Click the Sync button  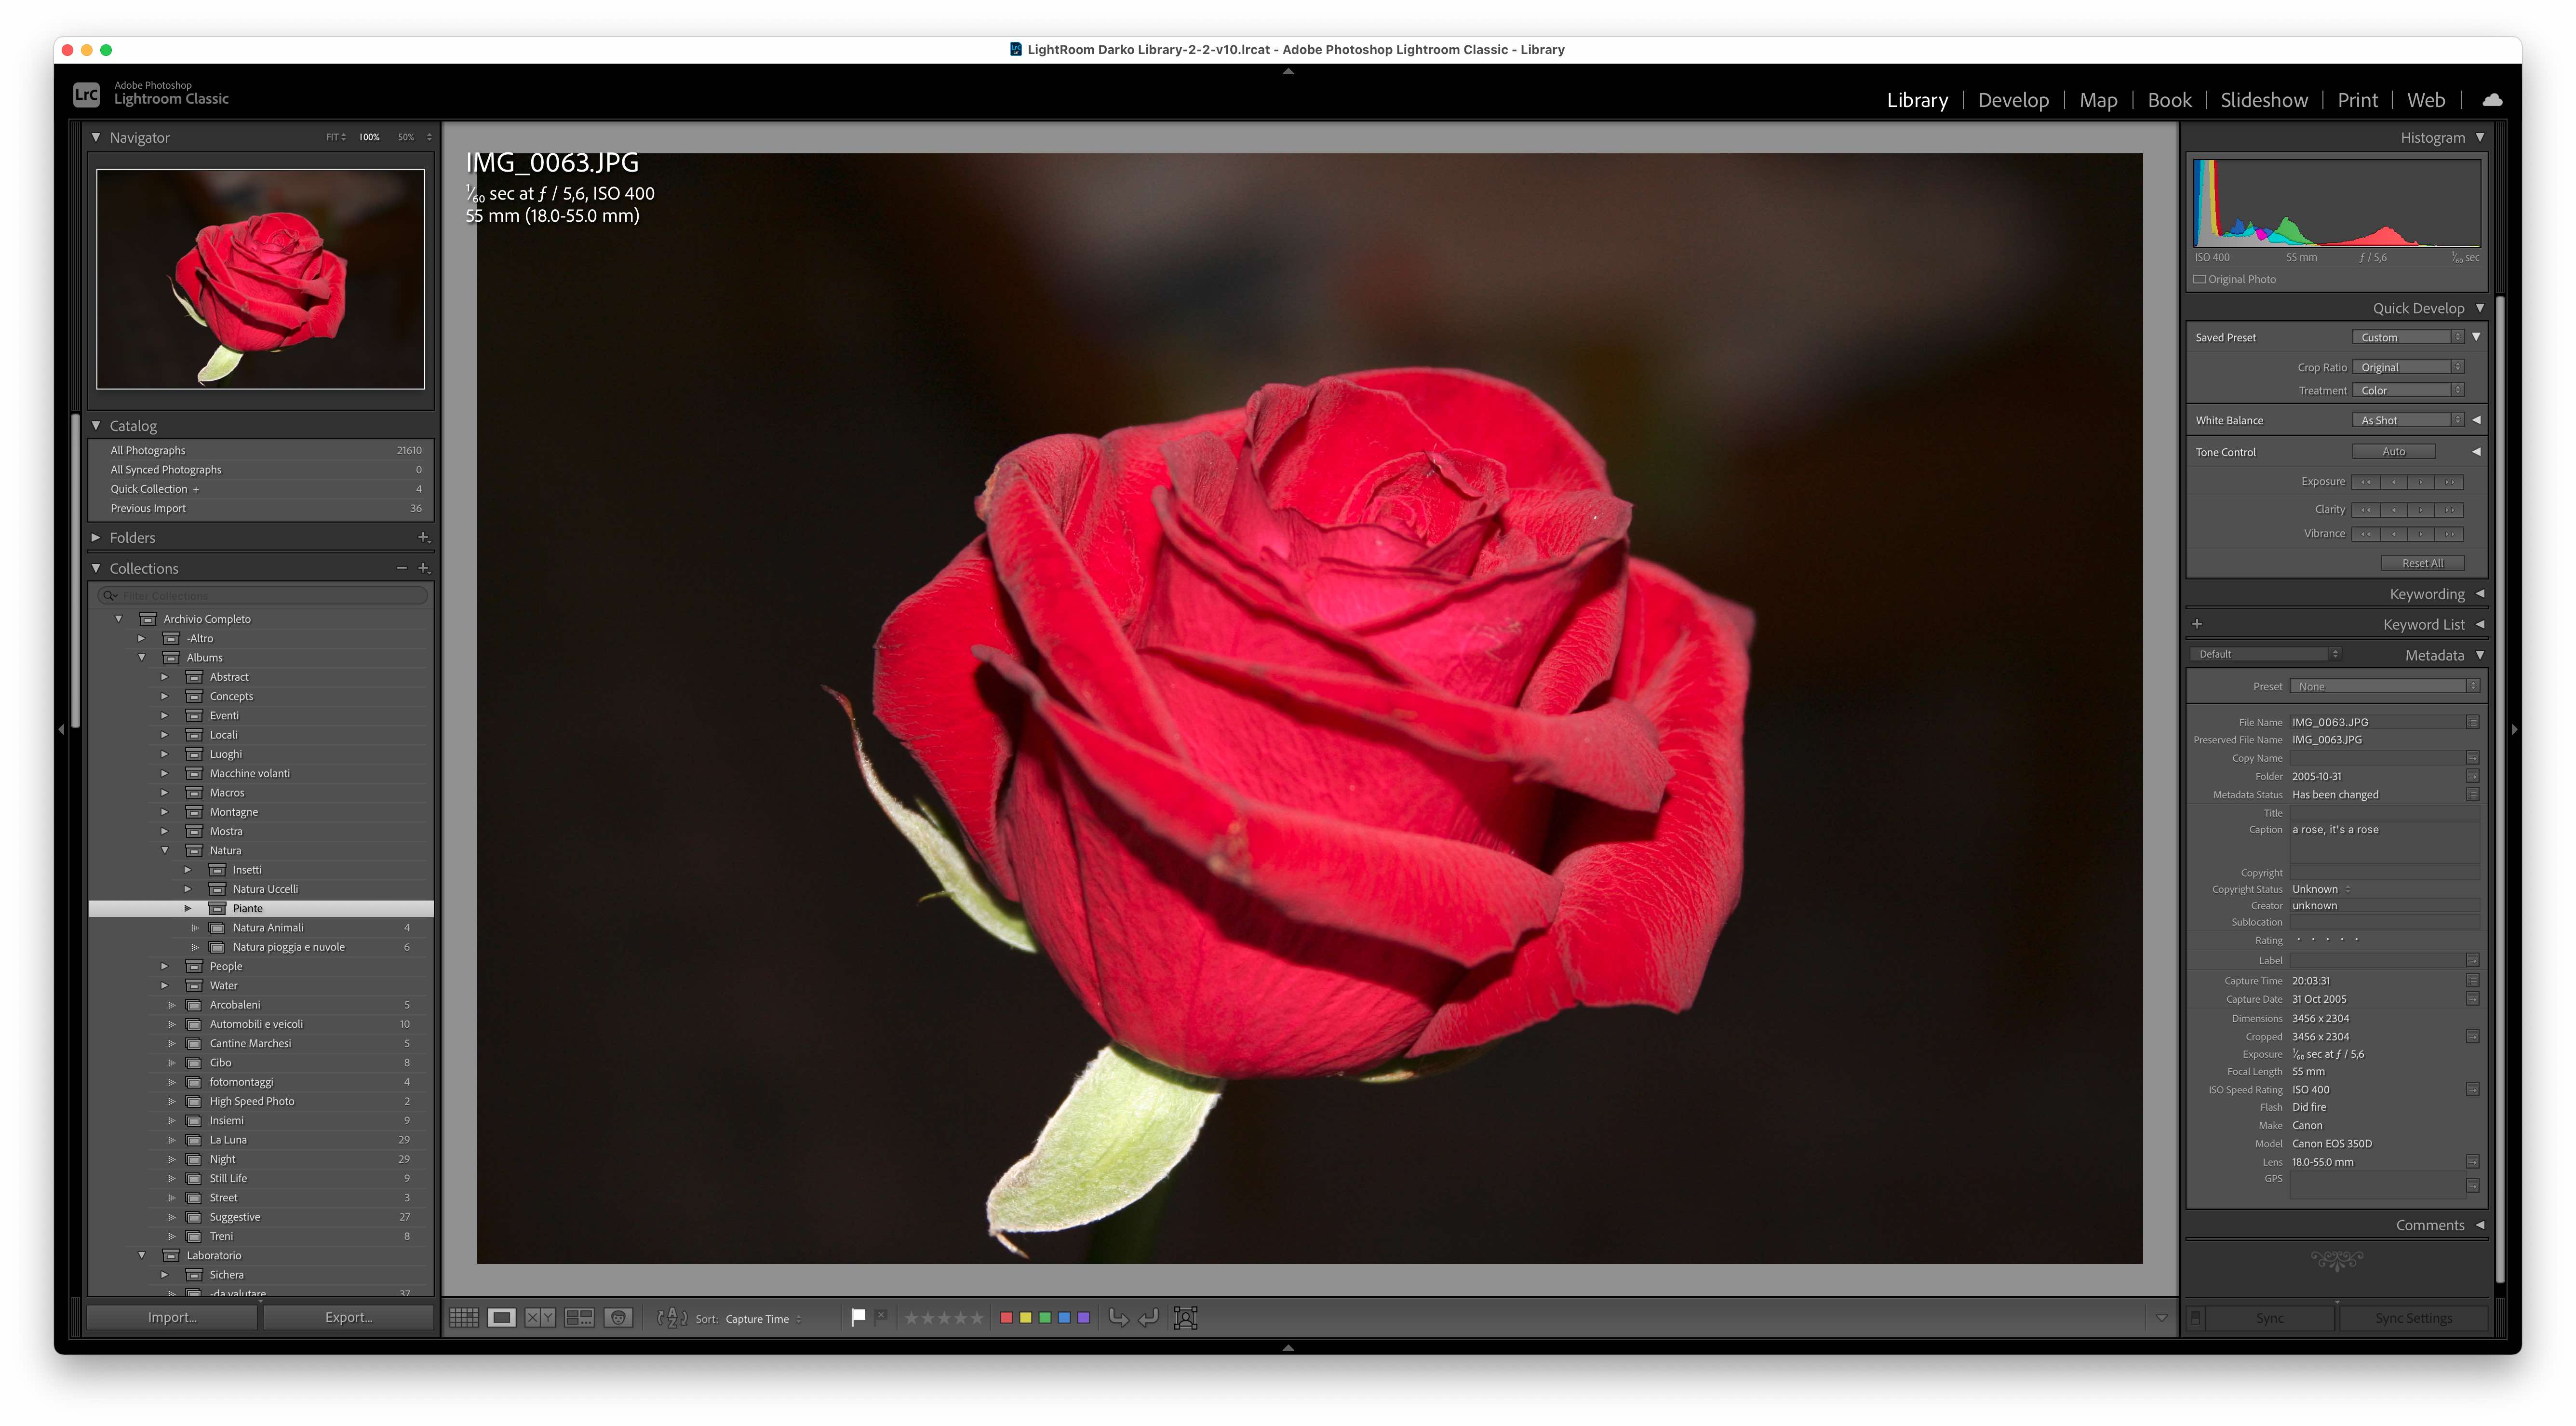click(2269, 1318)
